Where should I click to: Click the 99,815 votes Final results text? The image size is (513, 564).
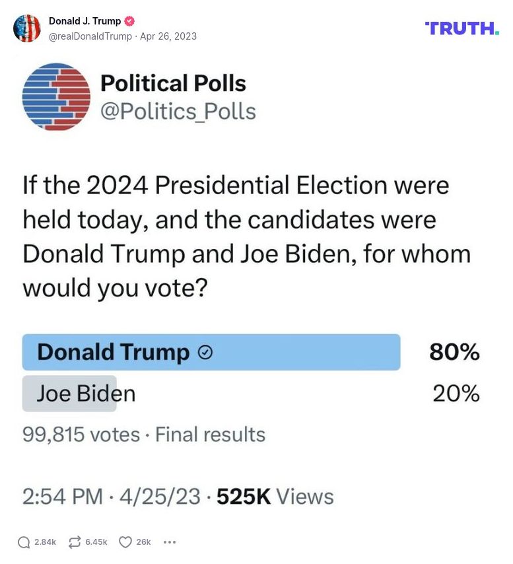(x=143, y=435)
